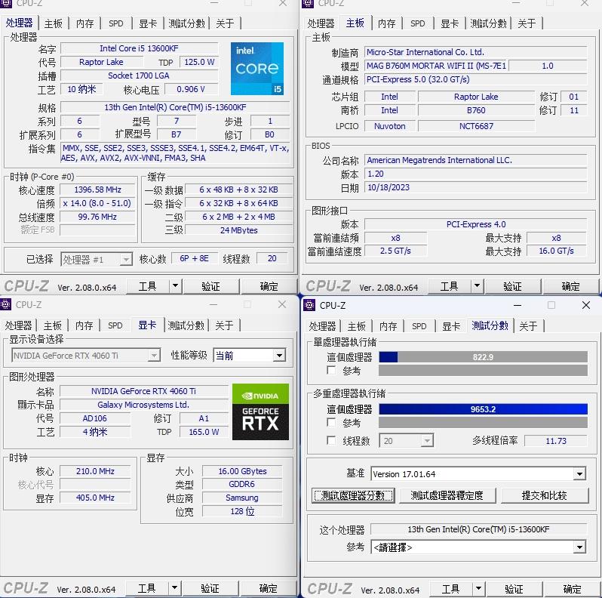
Task: Tick the 线程数 thread count checkbox
Action: click(x=332, y=440)
